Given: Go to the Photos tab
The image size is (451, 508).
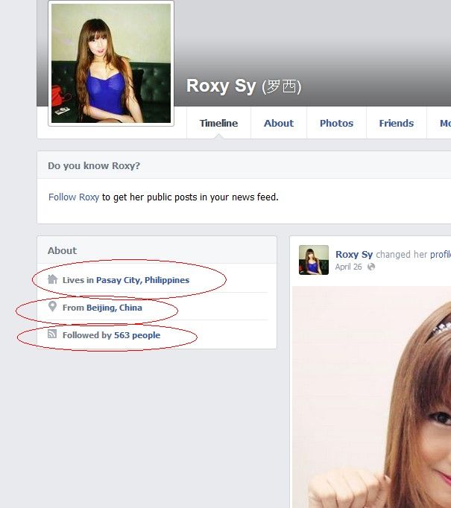Looking at the screenshot, I should [x=336, y=124].
